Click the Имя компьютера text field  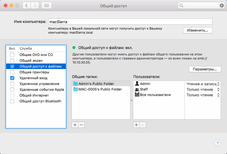point(130,21)
